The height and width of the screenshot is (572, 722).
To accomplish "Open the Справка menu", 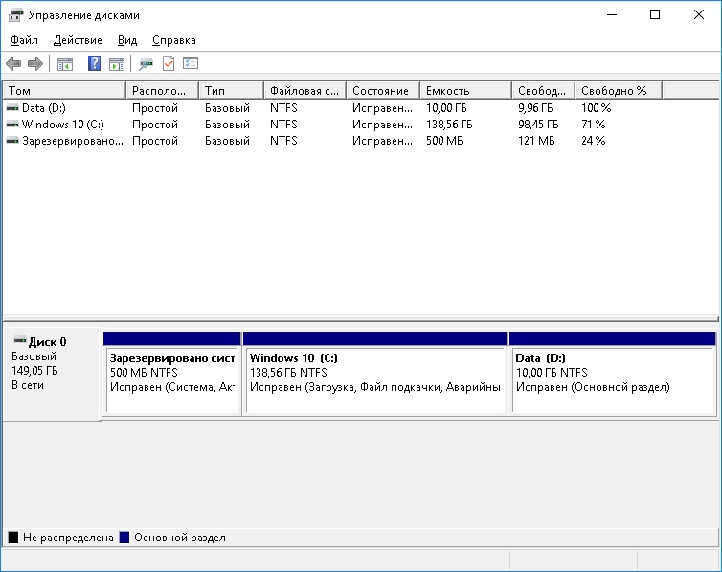I will pyautogui.click(x=174, y=40).
